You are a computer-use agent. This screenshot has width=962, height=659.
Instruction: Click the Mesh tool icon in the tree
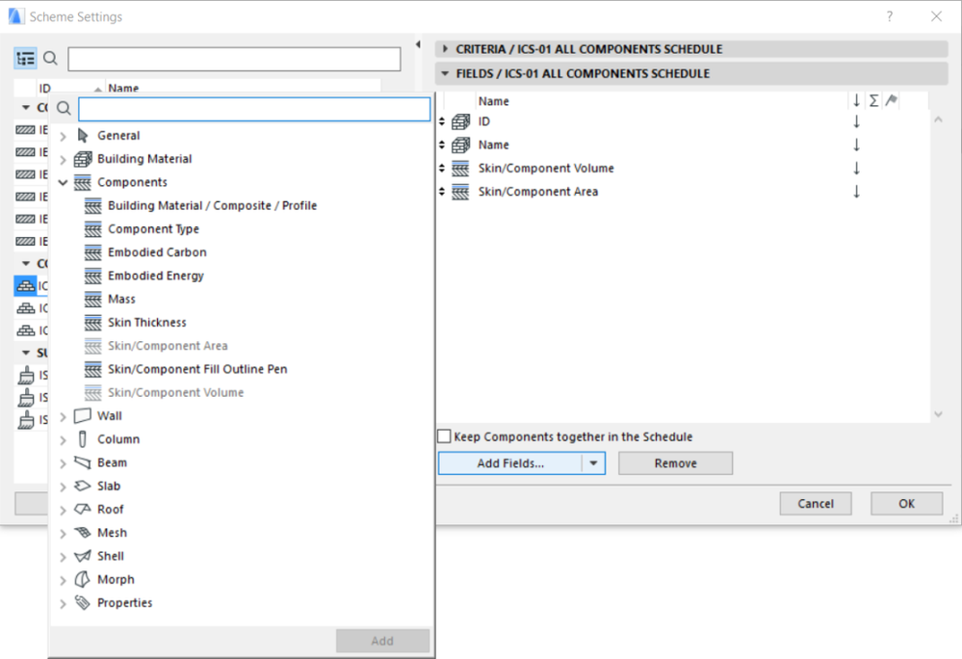pos(83,533)
